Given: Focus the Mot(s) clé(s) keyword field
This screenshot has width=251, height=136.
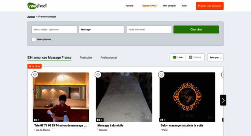Looking at the screenshot, I should coord(54,30).
